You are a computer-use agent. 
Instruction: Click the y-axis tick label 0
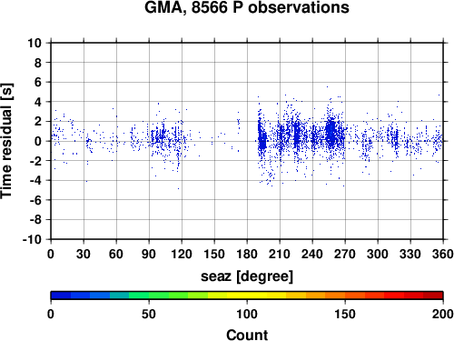tap(38, 141)
